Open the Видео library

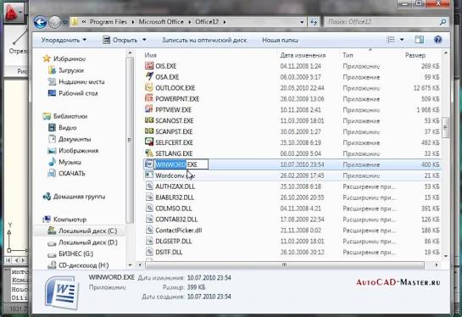(68, 128)
